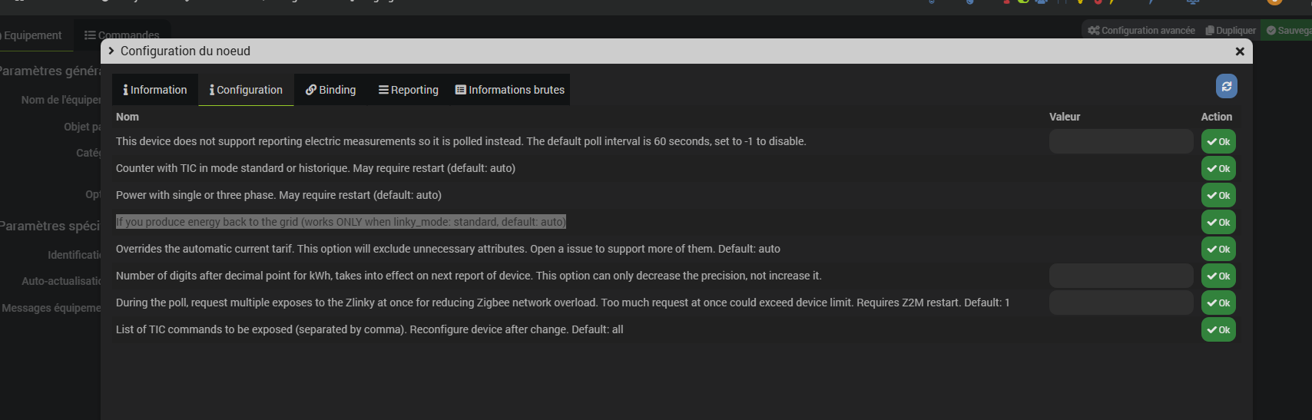Open the Information tab
The height and width of the screenshot is (420, 1312).
tap(155, 90)
